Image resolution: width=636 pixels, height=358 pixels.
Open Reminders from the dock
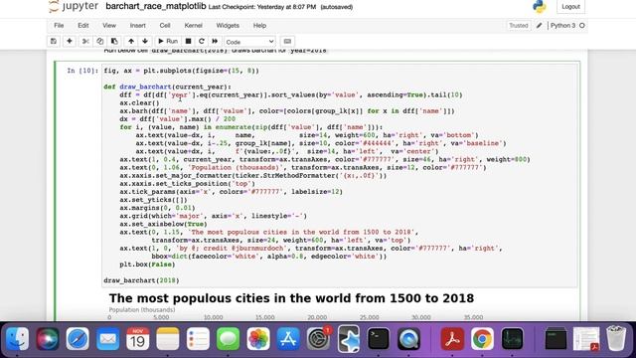(198, 338)
